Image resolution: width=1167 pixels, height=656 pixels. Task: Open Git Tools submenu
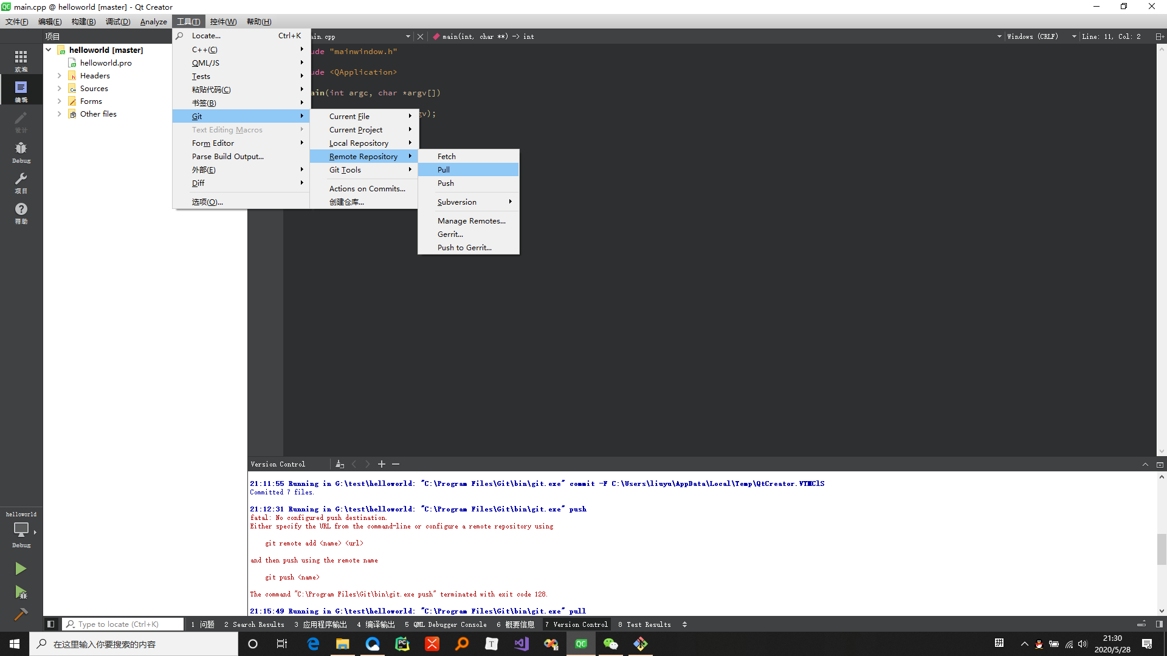(364, 169)
